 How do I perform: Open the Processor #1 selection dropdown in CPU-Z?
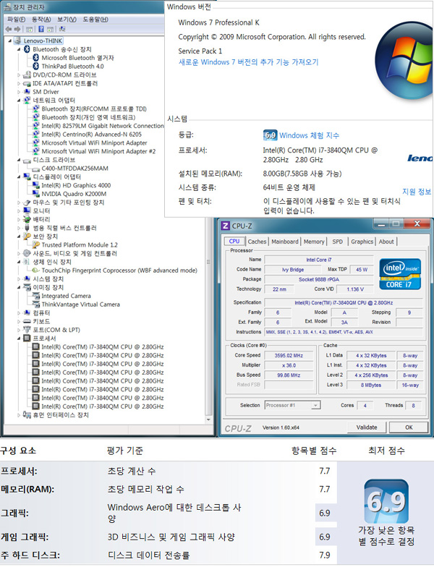point(315,405)
